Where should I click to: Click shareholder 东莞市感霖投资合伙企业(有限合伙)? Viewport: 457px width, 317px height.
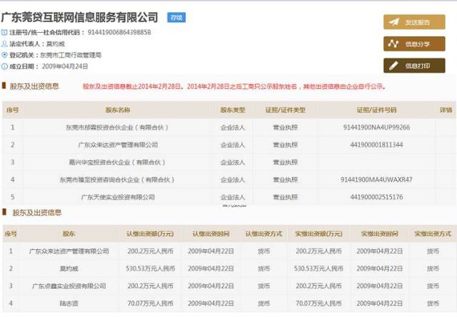point(117,128)
